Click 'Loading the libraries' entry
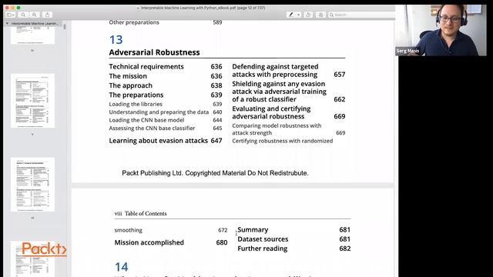This screenshot has height=277, width=493. click(x=136, y=104)
